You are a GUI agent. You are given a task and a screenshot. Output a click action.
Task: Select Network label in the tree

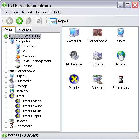(x=22, y=91)
